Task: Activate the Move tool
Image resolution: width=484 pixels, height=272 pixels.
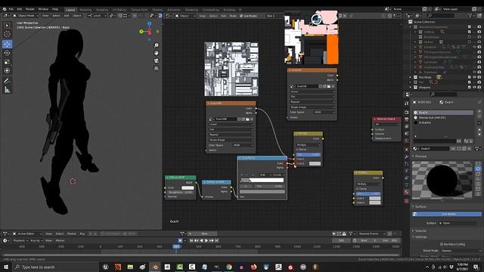Action: (x=7, y=44)
